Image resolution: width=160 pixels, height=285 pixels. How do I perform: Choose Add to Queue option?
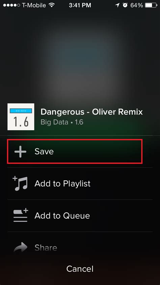pos(80,216)
